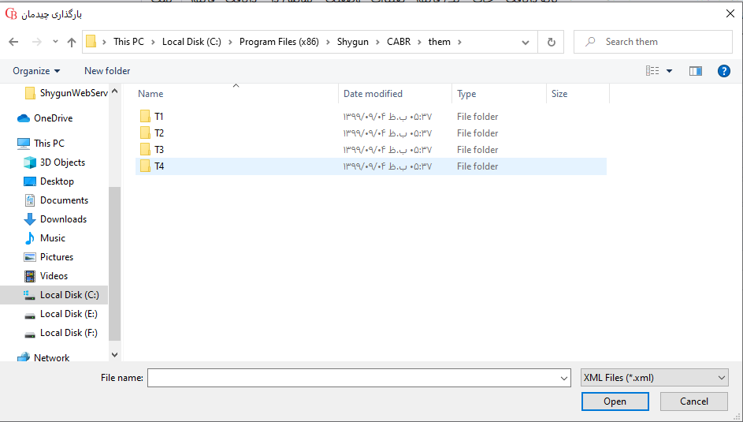Viewport: 743px width, 422px height.
Task: Open the T1 folder
Action: pos(158,117)
